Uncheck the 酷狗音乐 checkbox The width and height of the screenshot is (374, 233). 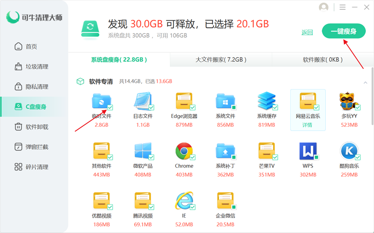coord(358,157)
